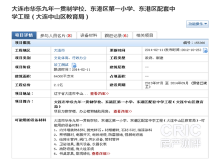This screenshot has width=212, height=159.
Task: Click the 跟进时间:2014-02-11 text
Action: 72,70
